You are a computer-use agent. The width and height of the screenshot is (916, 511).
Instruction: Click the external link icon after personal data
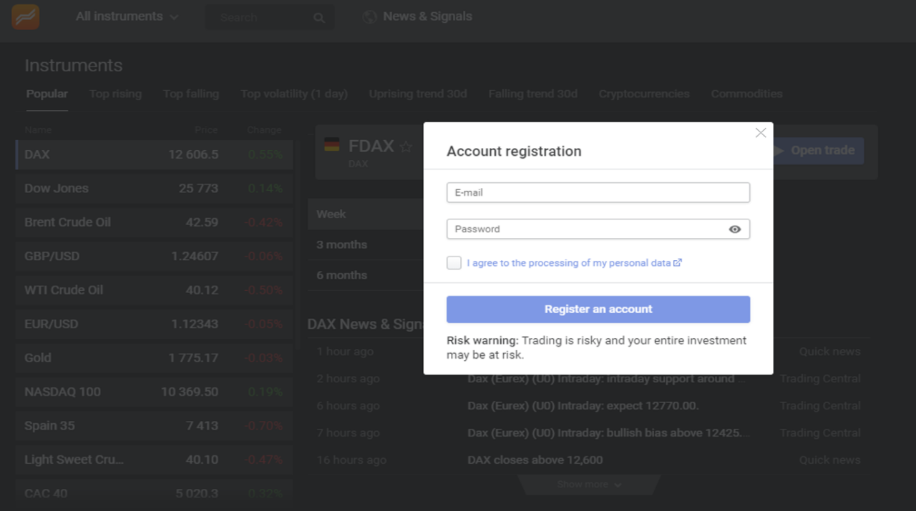tap(678, 263)
